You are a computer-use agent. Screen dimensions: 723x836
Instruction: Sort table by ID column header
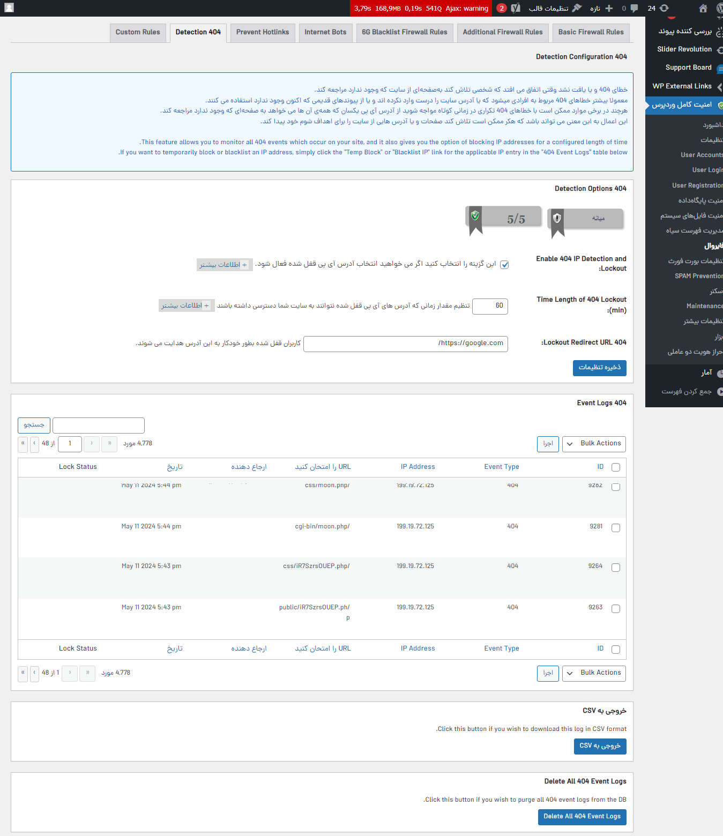pyautogui.click(x=600, y=467)
